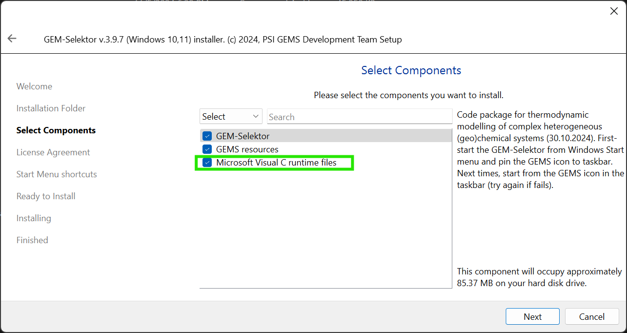This screenshot has width=627, height=333.
Task: Toggle the GEMS resources checkbox
Action: [x=207, y=149]
